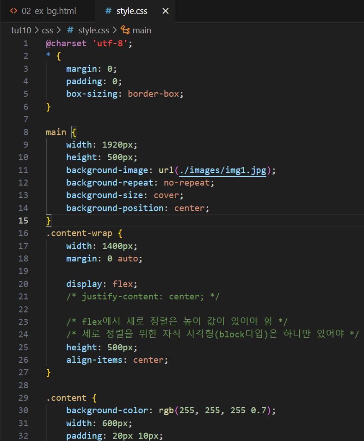The image size is (364, 441).
Task: Click the .content-wrap selector
Action: pyautogui.click(x=79, y=233)
